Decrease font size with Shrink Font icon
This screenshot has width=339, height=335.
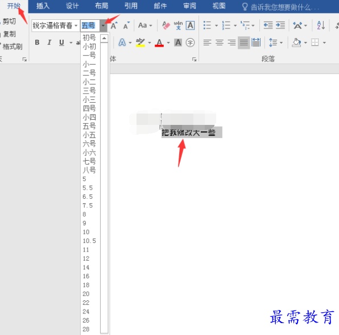[x=126, y=26]
